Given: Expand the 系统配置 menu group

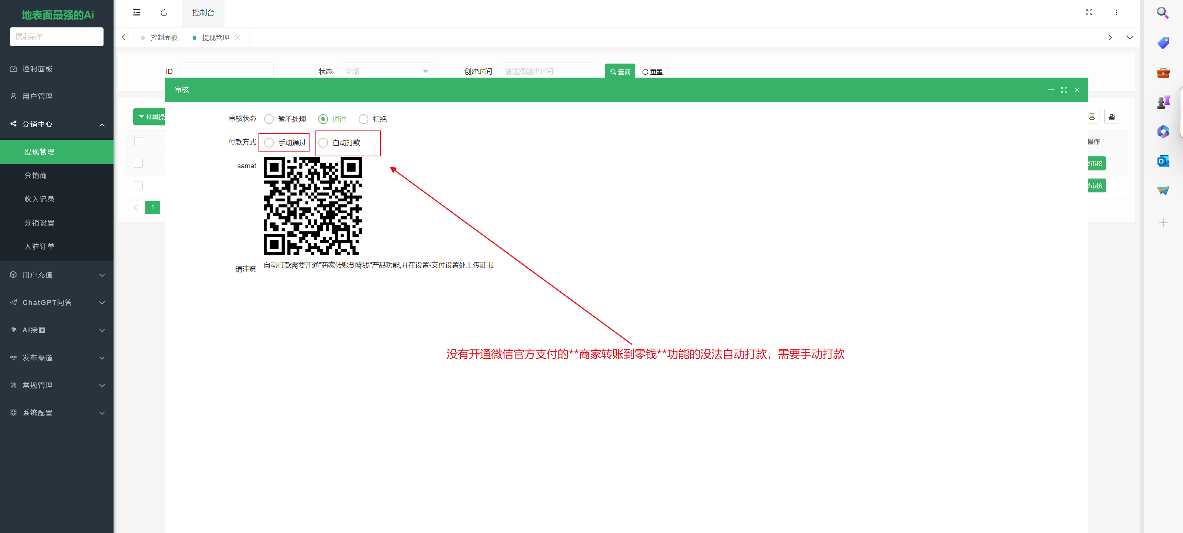Looking at the screenshot, I should click(x=57, y=413).
